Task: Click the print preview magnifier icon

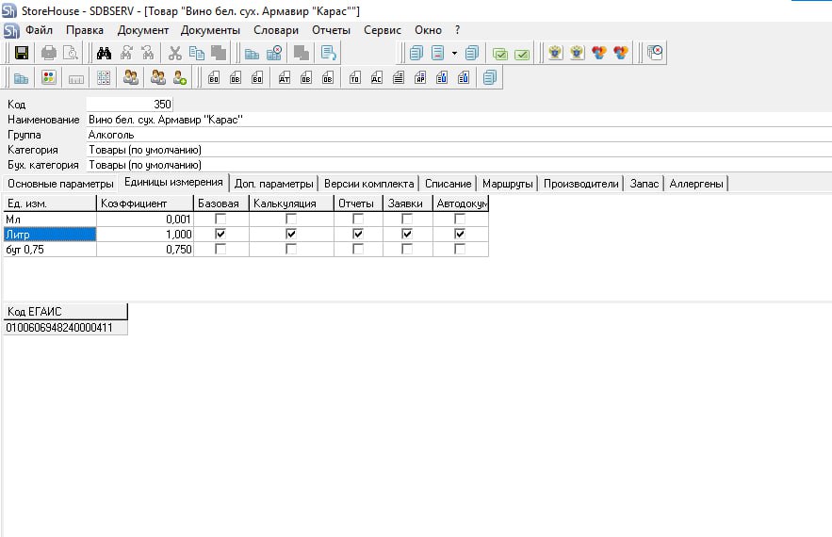Action: tap(70, 54)
